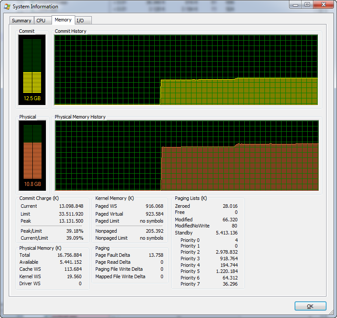
Task: Maximize the System Information window
Action: pos(307,5)
